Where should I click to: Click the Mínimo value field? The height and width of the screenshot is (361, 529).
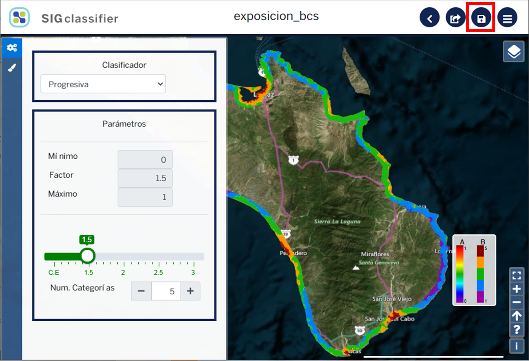point(145,160)
